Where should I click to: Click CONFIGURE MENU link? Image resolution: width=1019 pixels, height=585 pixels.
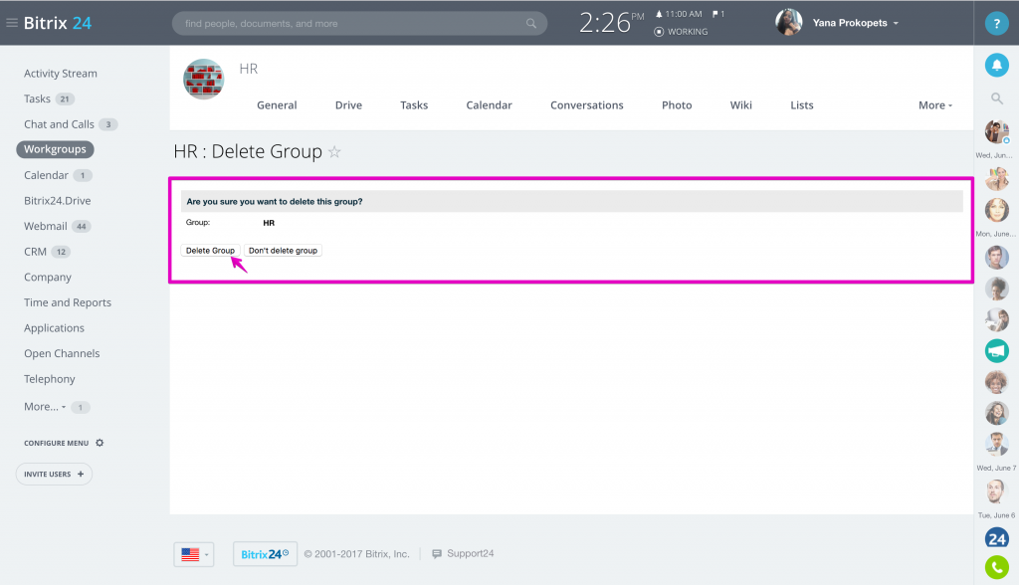click(x=57, y=444)
